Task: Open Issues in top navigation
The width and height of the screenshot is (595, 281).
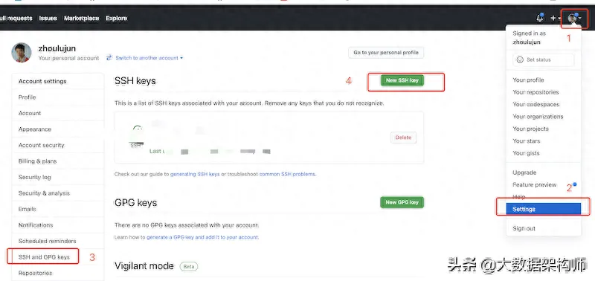Action: click(48, 18)
